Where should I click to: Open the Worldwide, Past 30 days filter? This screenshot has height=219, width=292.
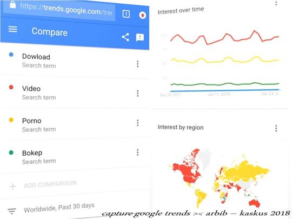59,208
